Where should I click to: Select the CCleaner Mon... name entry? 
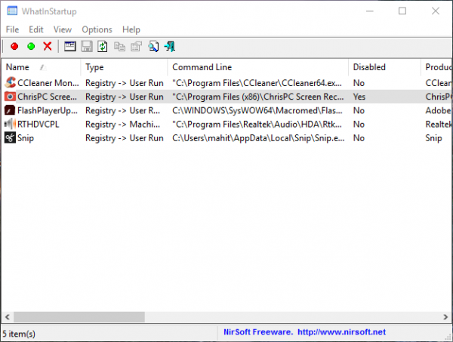click(x=48, y=83)
